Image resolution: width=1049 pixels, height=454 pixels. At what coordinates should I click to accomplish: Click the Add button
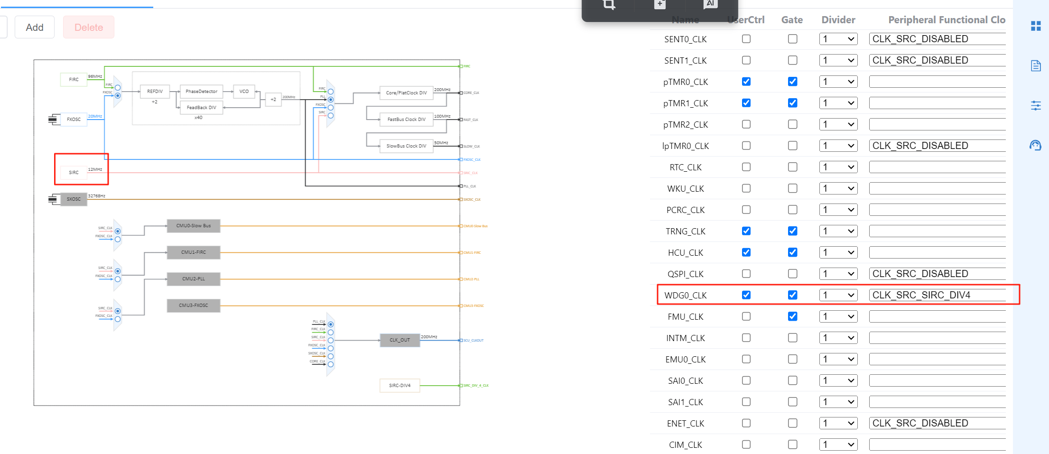tap(35, 27)
